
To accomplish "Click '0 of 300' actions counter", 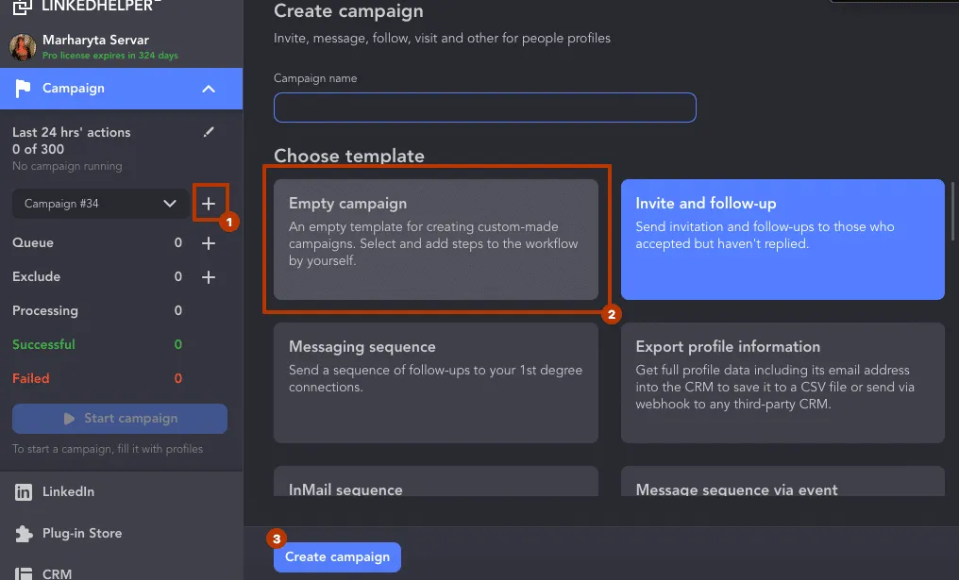I will click(x=38, y=149).
